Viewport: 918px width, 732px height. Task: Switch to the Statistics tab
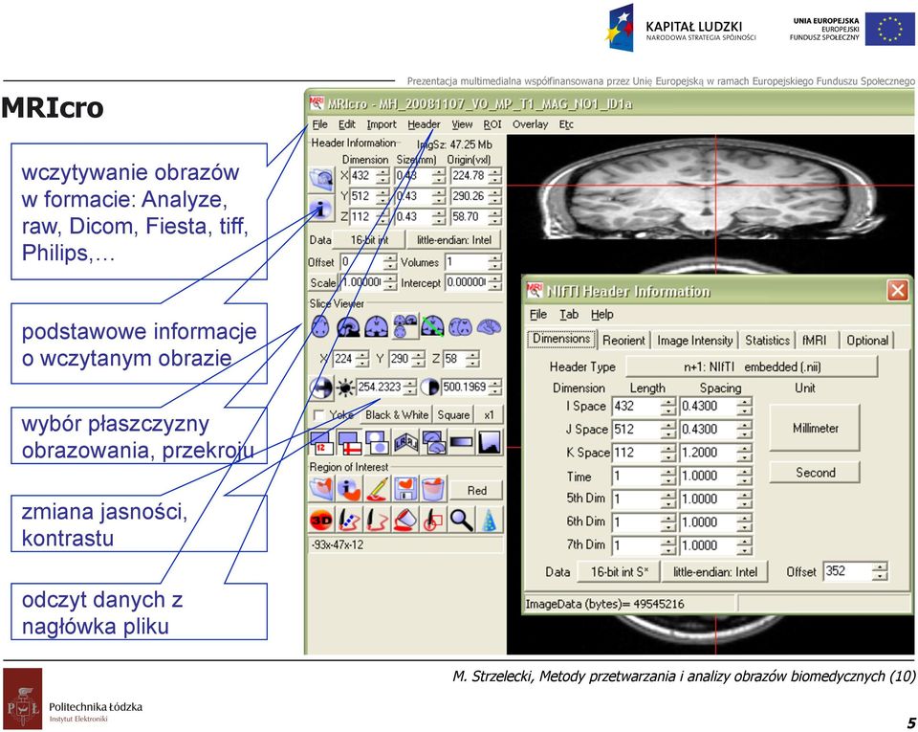pos(768,341)
